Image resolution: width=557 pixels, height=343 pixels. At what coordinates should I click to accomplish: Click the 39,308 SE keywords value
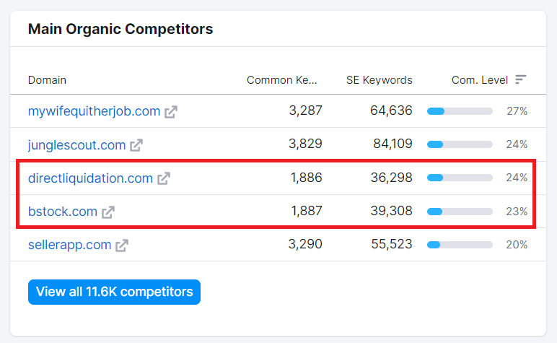tap(392, 211)
